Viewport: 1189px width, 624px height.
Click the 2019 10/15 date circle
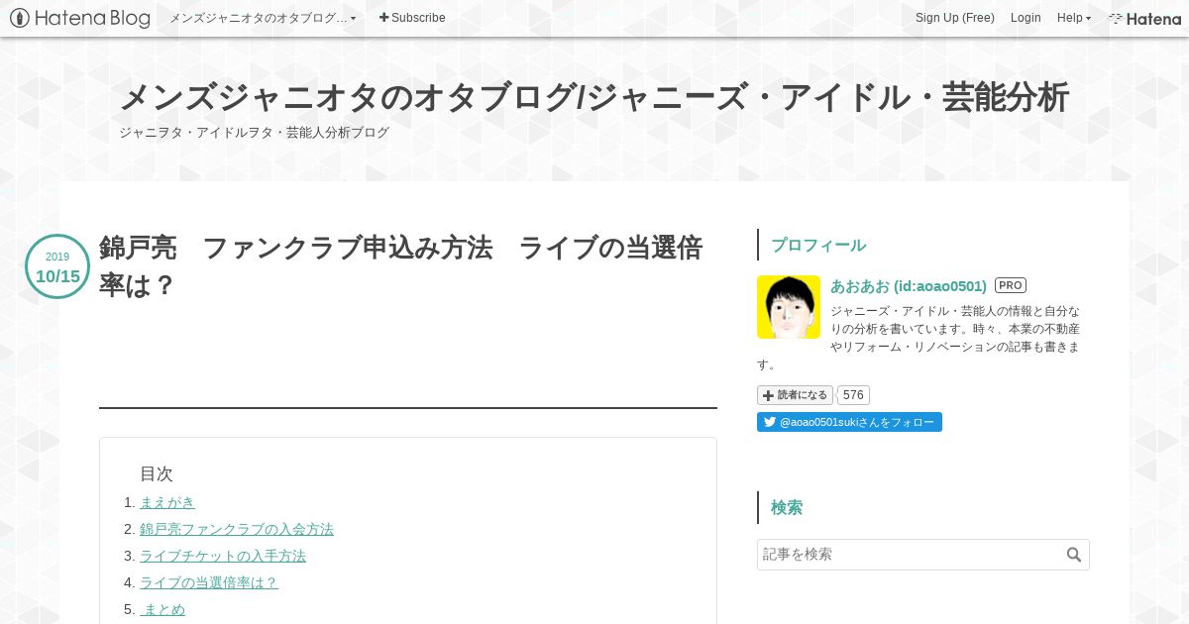57,266
